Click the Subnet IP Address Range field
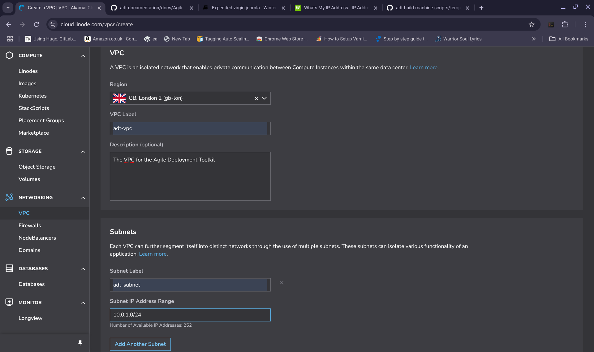 (190, 315)
